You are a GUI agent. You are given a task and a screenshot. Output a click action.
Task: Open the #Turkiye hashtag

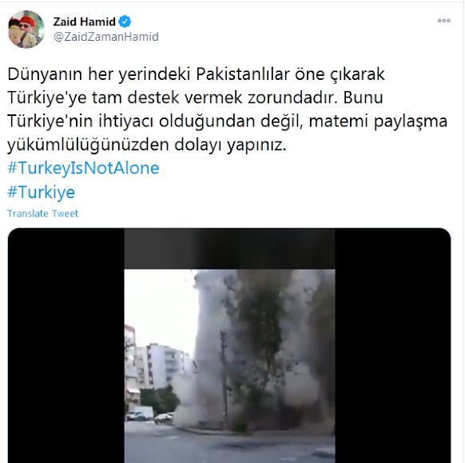click(x=41, y=192)
